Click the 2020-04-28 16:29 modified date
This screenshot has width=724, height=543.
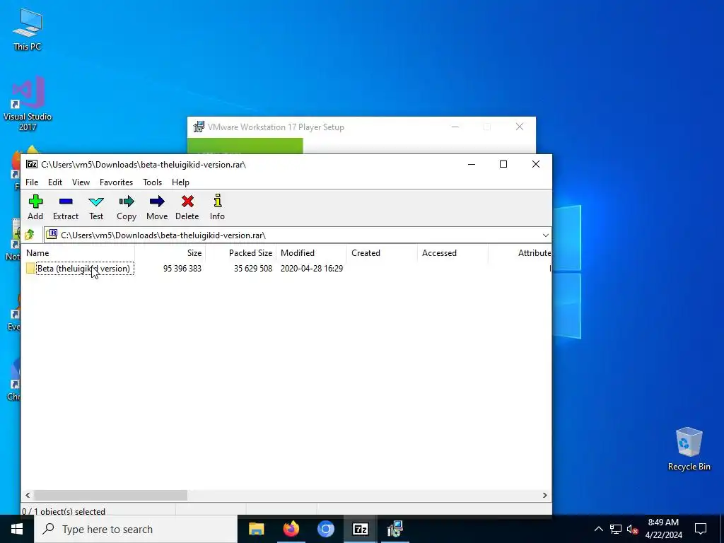click(x=312, y=268)
